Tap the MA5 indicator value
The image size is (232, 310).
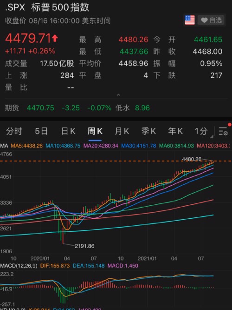pos(26,146)
